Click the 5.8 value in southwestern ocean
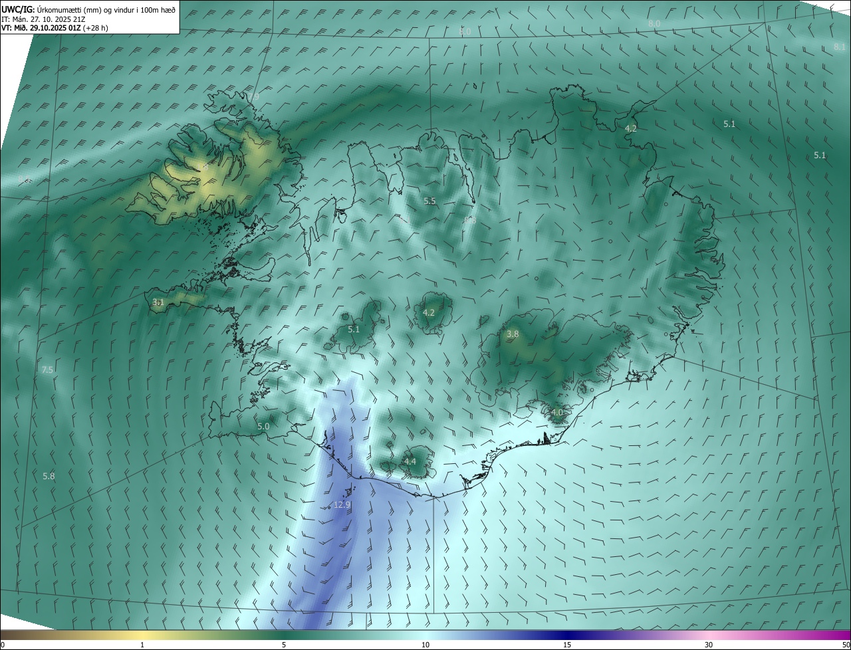 coord(49,477)
